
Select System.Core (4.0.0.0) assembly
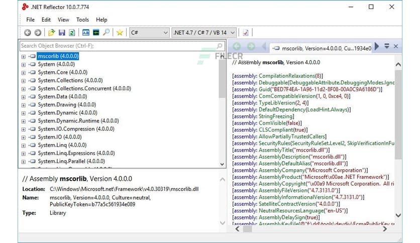tap(62, 72)
